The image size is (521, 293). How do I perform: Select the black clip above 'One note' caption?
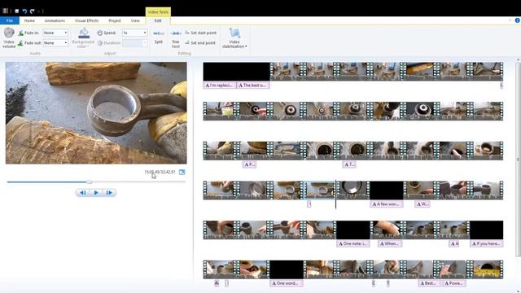point(352,230)
